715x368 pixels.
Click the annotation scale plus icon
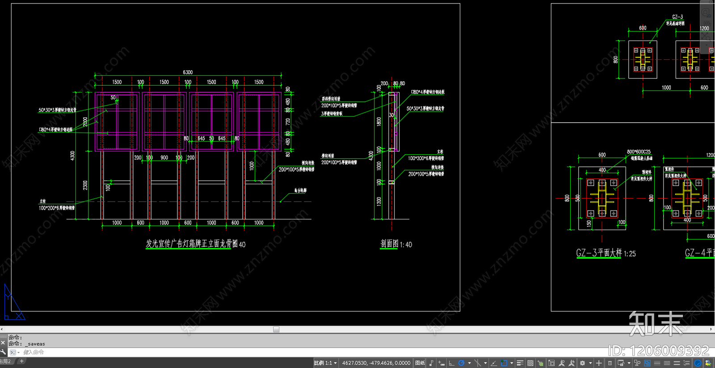[599, 363]
